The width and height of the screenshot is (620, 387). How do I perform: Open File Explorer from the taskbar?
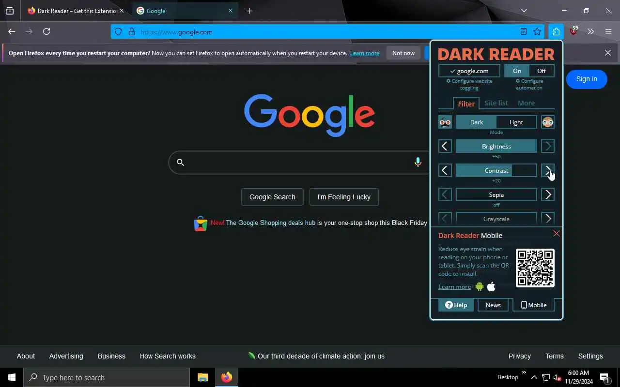point(202,377)
